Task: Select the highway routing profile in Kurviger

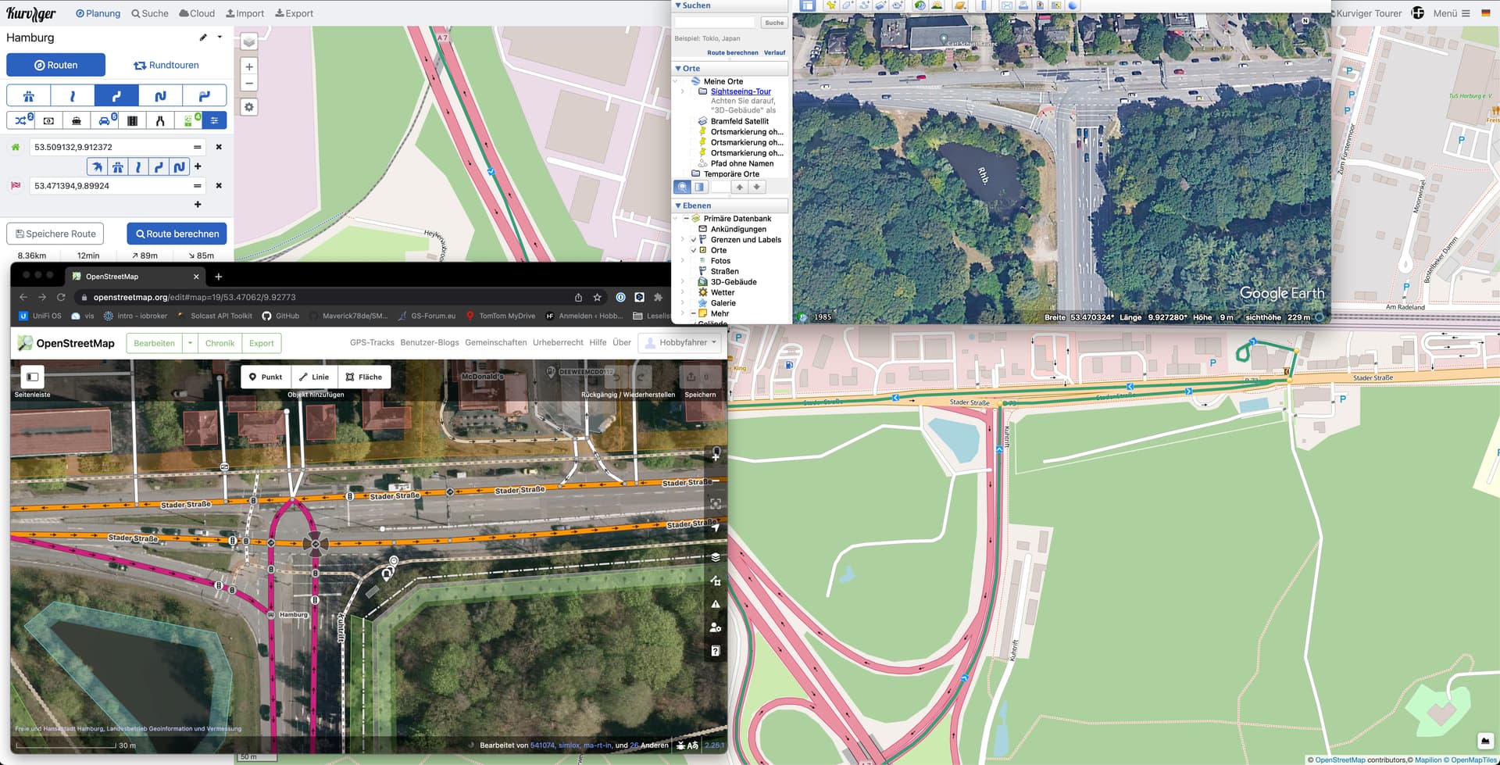Action: pyautogui.click(x=28, y=96)
